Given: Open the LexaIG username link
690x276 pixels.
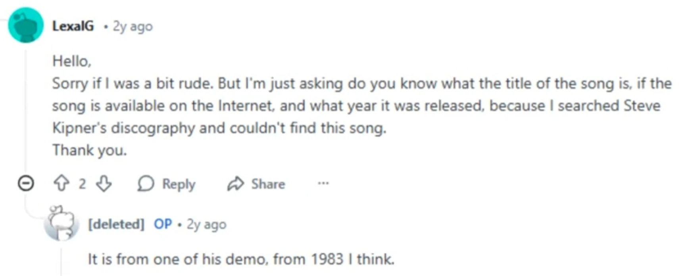Looking at the screenshot, I should point(73,26).
